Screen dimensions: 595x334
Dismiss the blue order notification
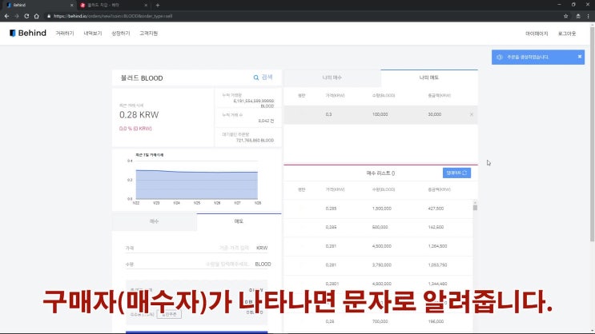[x=580, y=57]
